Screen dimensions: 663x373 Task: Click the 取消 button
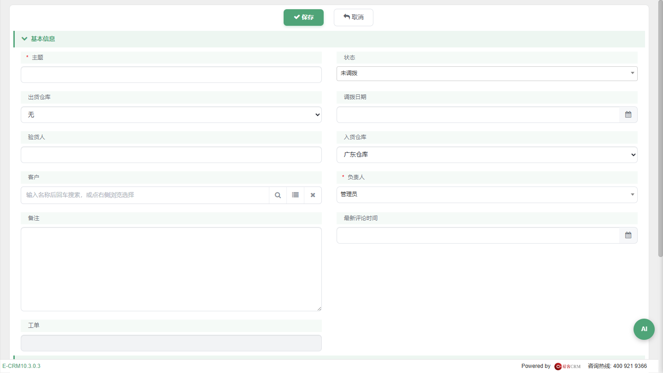354,17
